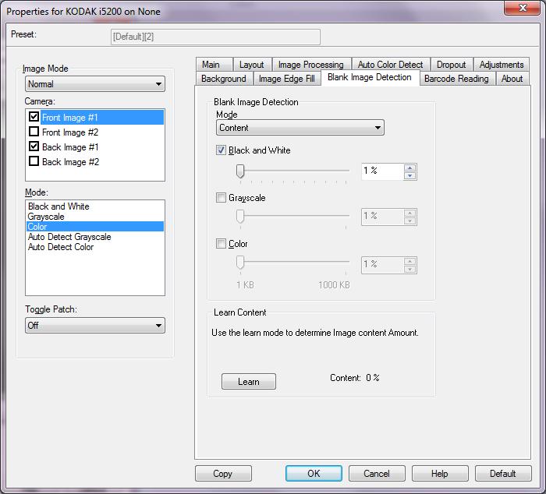
Task: Select Color in the Mode list
Action: click(x=95, y=227)
